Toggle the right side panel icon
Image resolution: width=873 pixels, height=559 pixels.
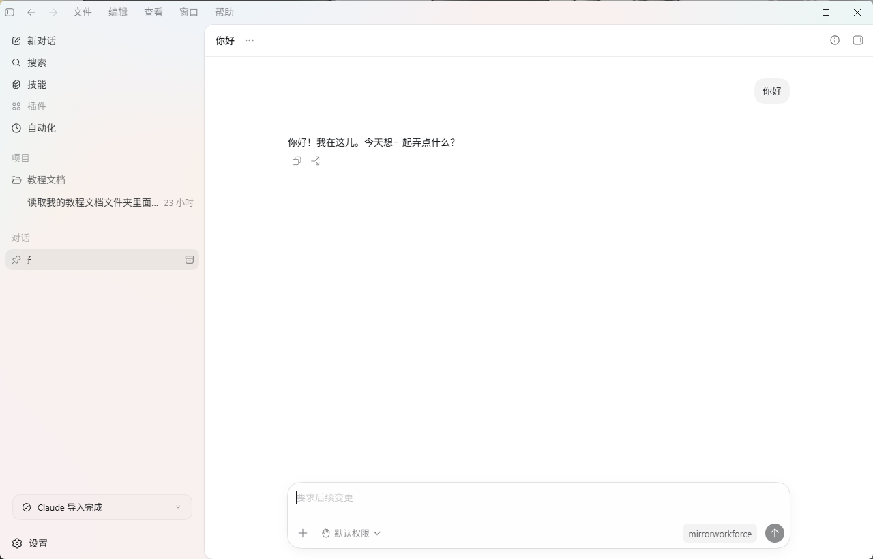click(858, 40)
